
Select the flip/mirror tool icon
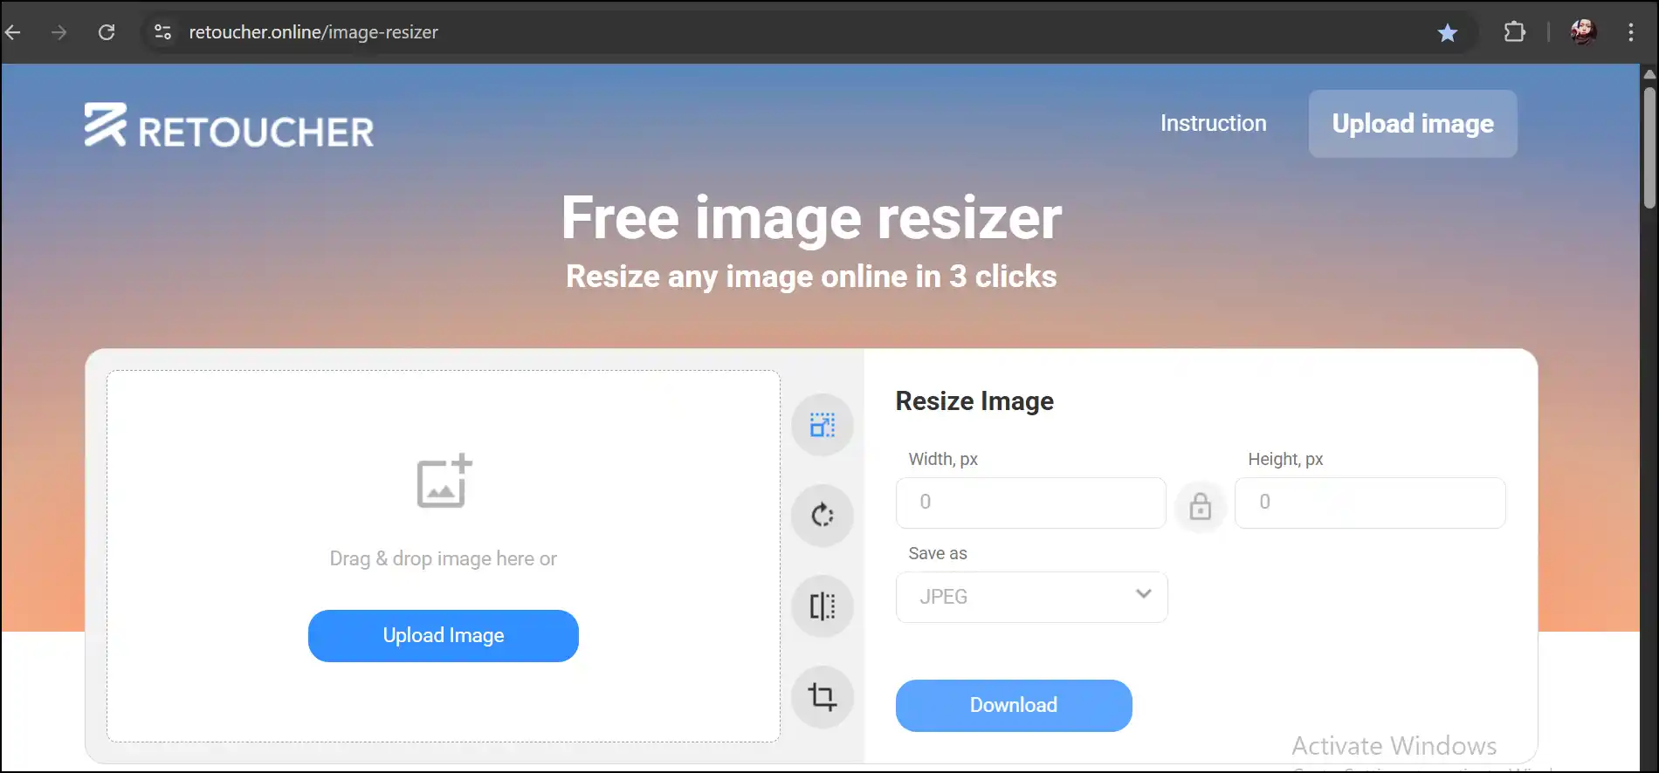tap(822, 606)
